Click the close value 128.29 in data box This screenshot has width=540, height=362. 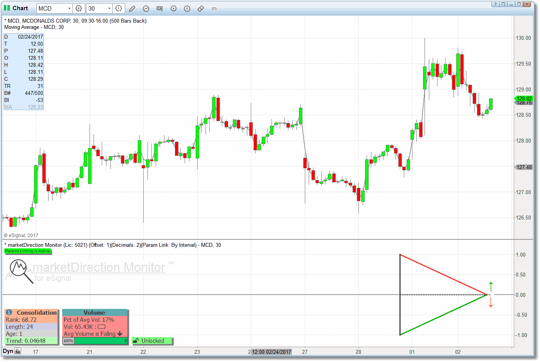(36, 79)
